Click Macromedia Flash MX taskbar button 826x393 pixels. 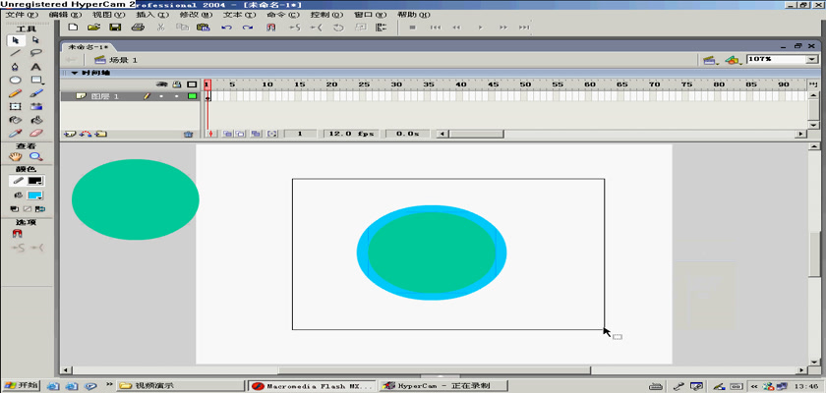click(x=313, y=386)
